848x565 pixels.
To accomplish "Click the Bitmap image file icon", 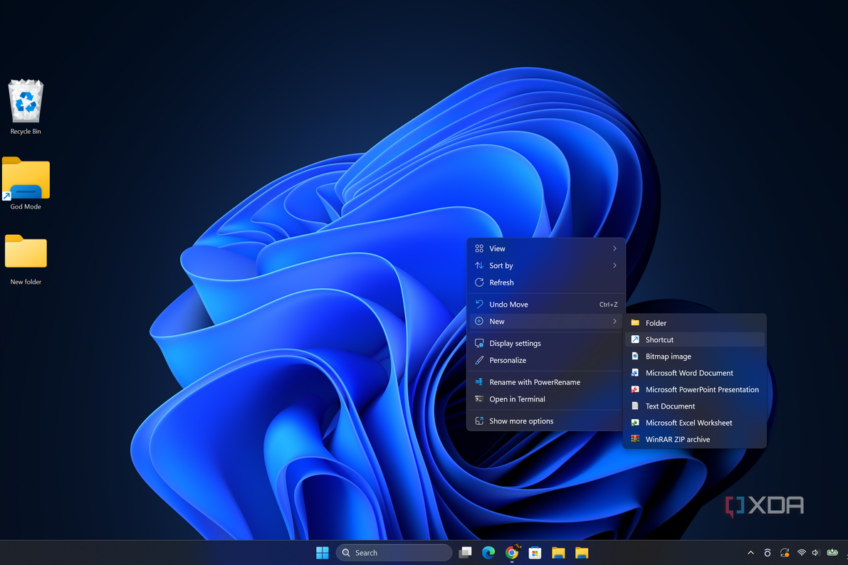I will 635,357.
